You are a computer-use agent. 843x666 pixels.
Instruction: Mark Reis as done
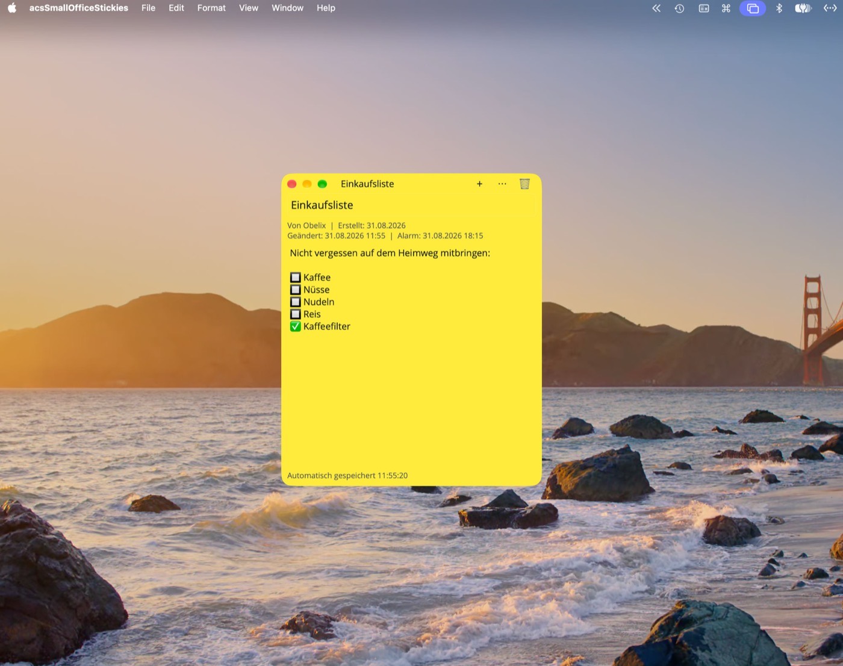click(296, 314)
